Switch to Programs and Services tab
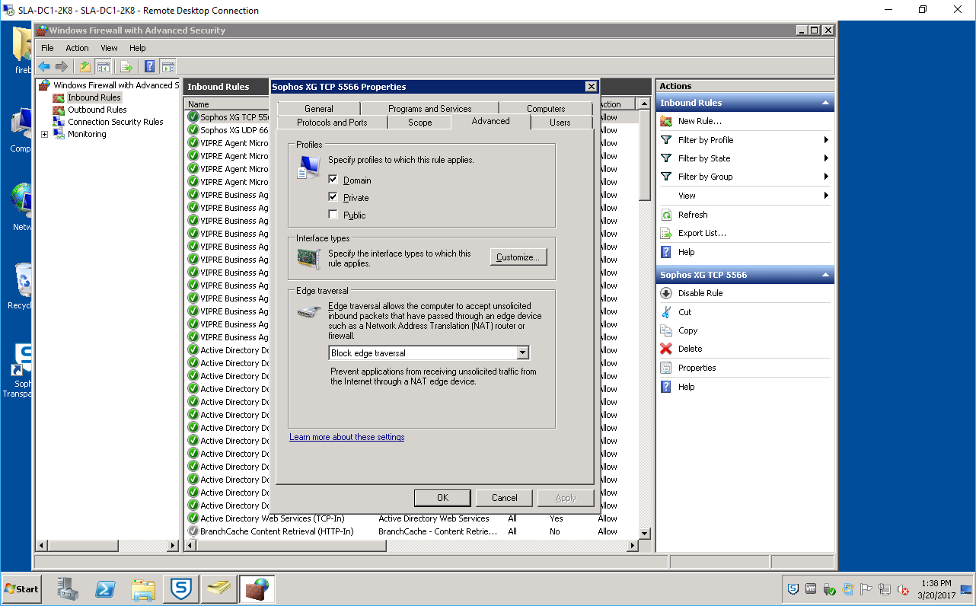Image resolution: width=976 pixels, height=606 pixels. click(429, 109)
